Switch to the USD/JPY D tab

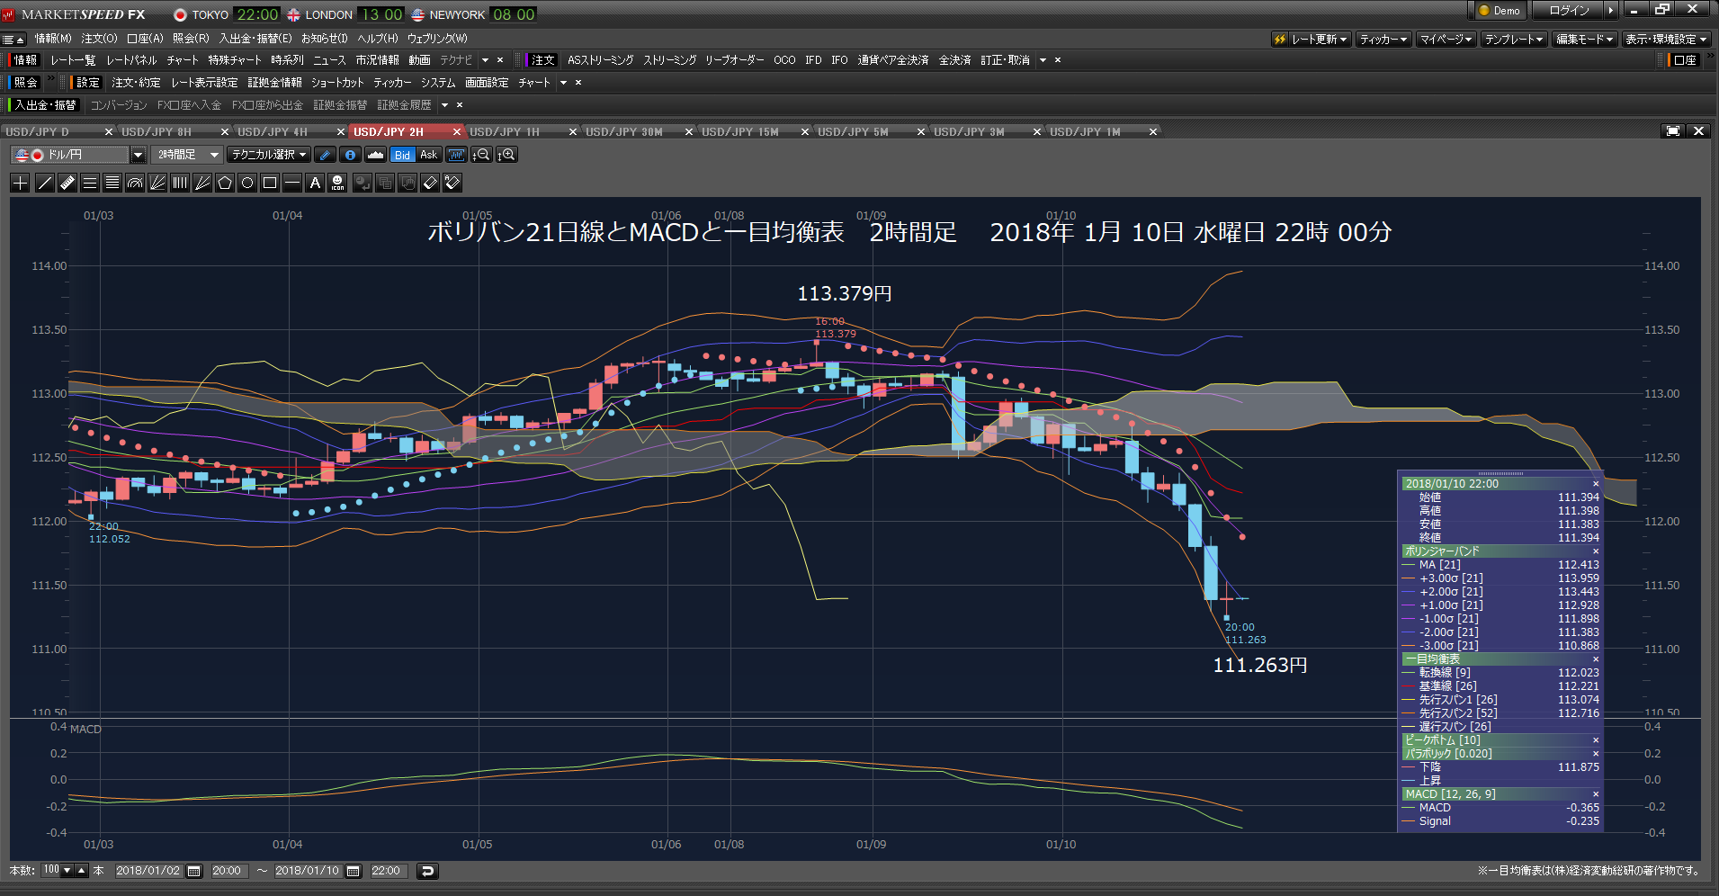(37, 132)
